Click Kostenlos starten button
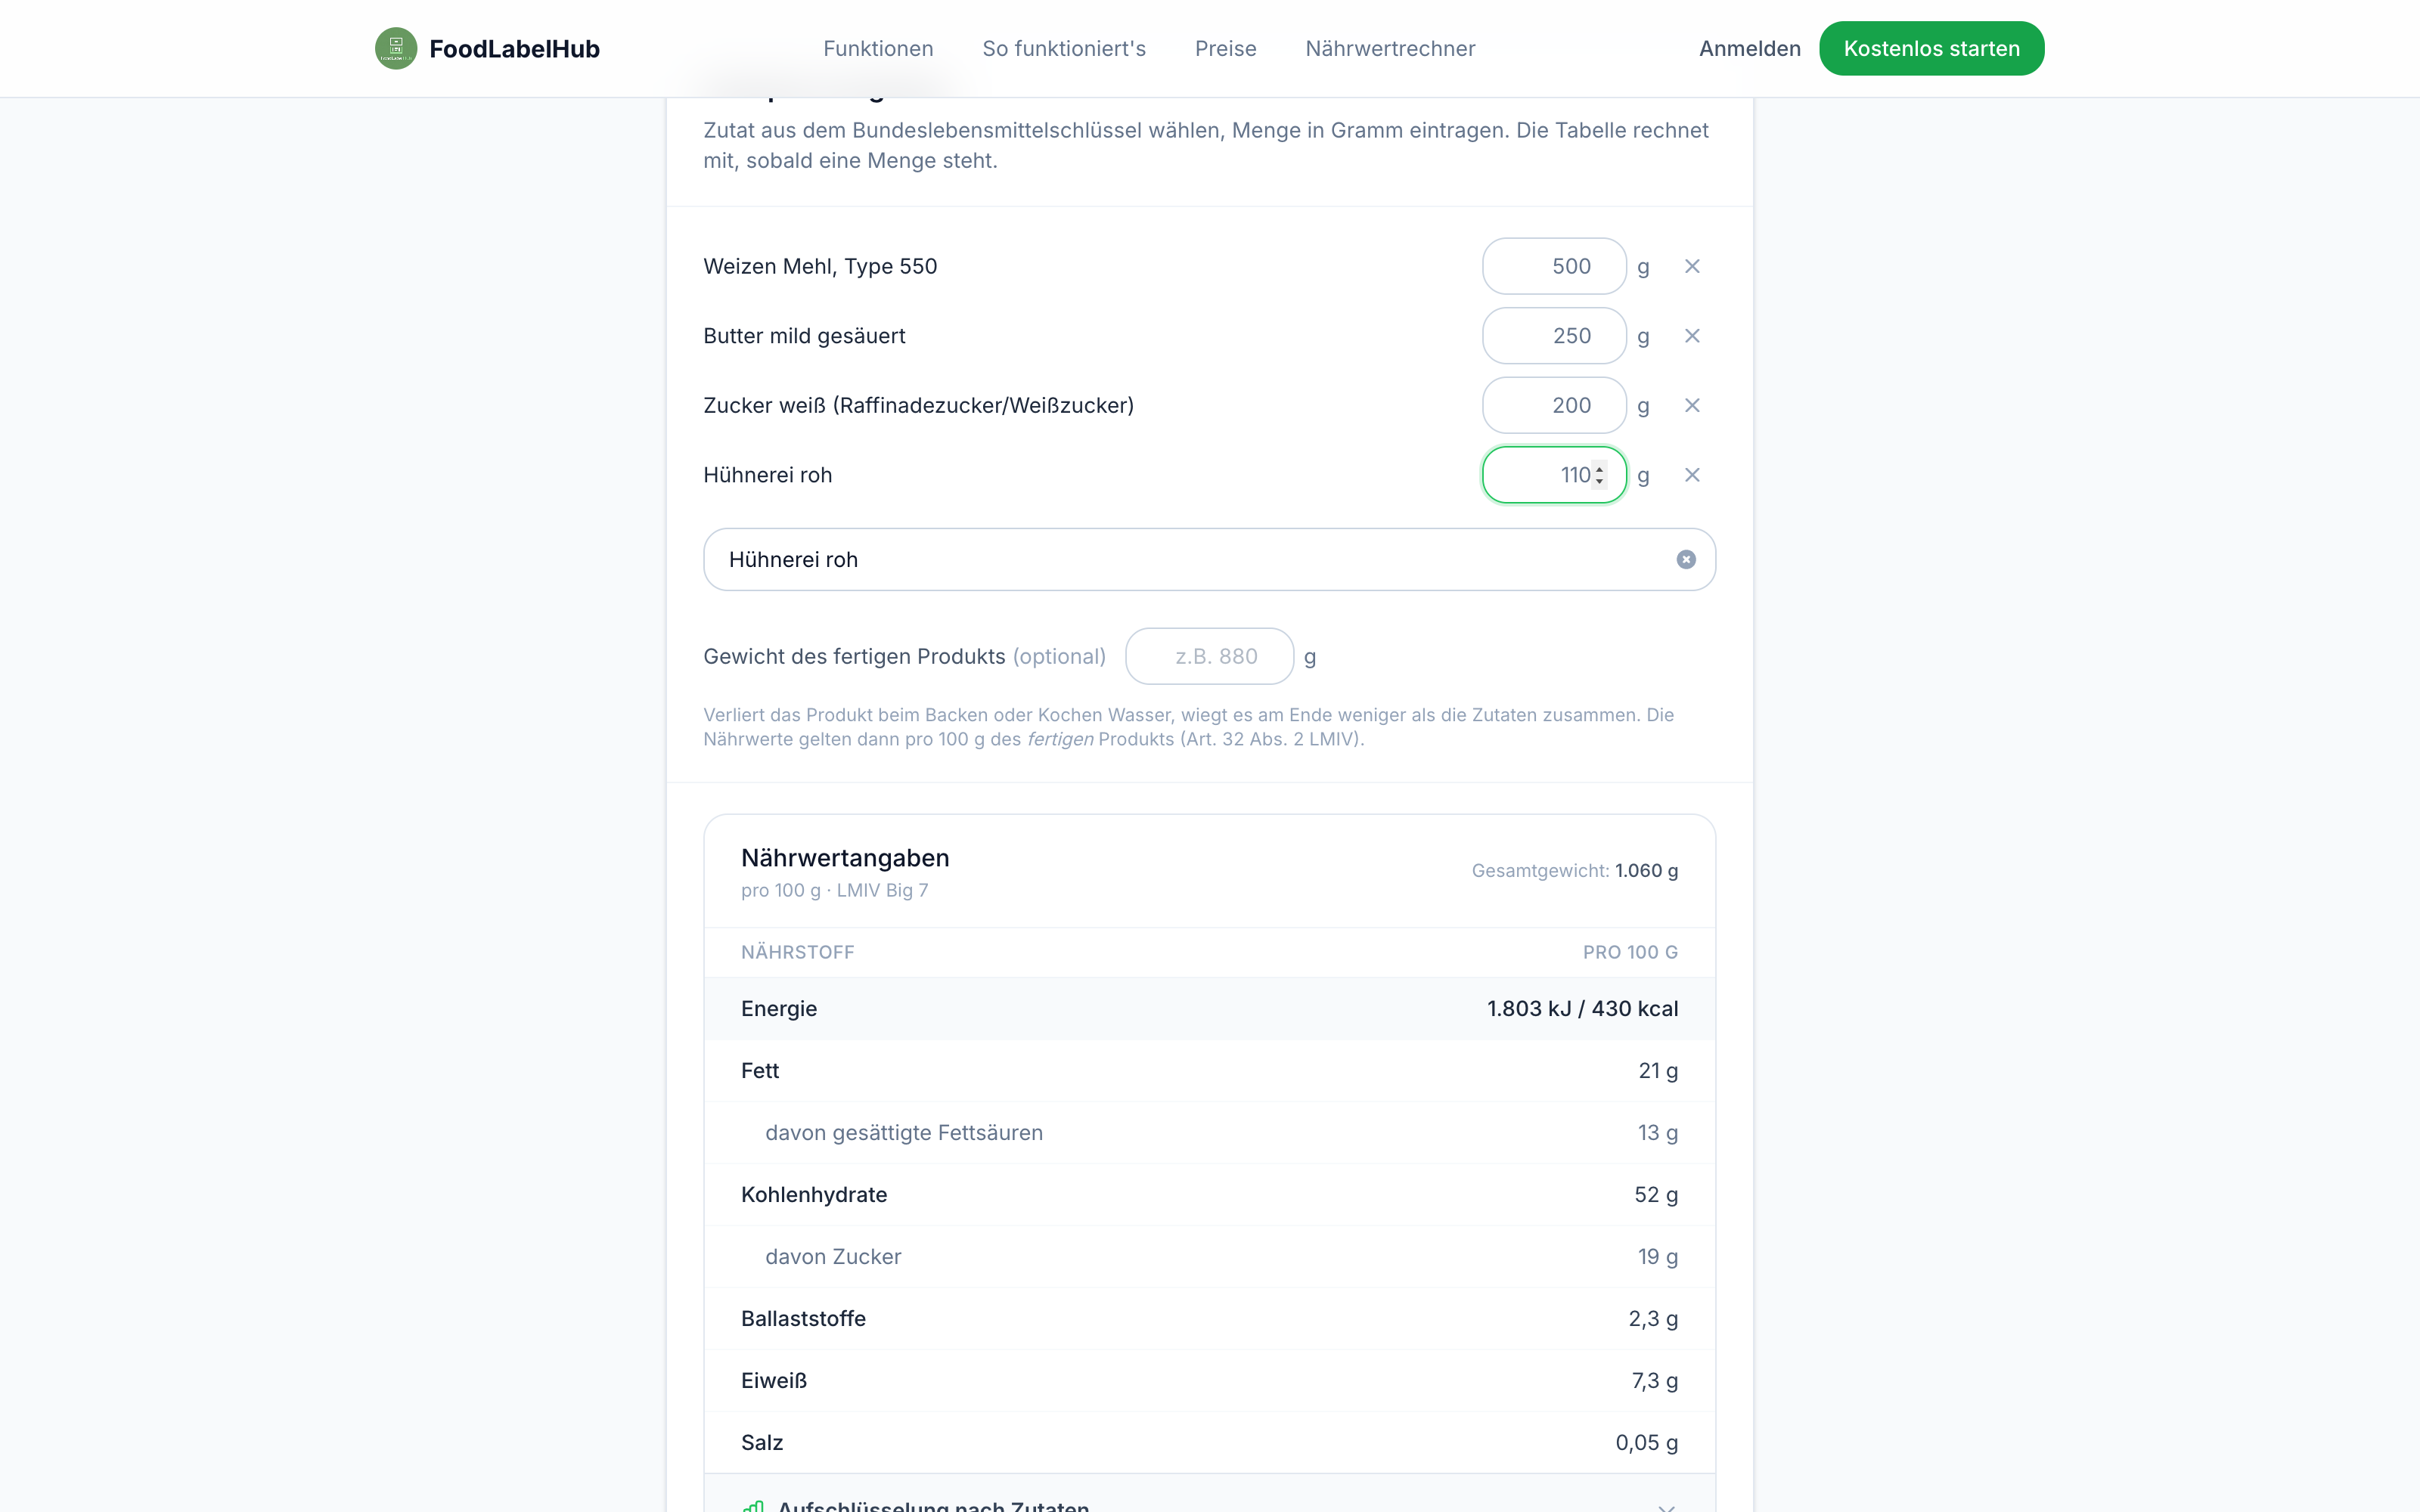 1931,48
